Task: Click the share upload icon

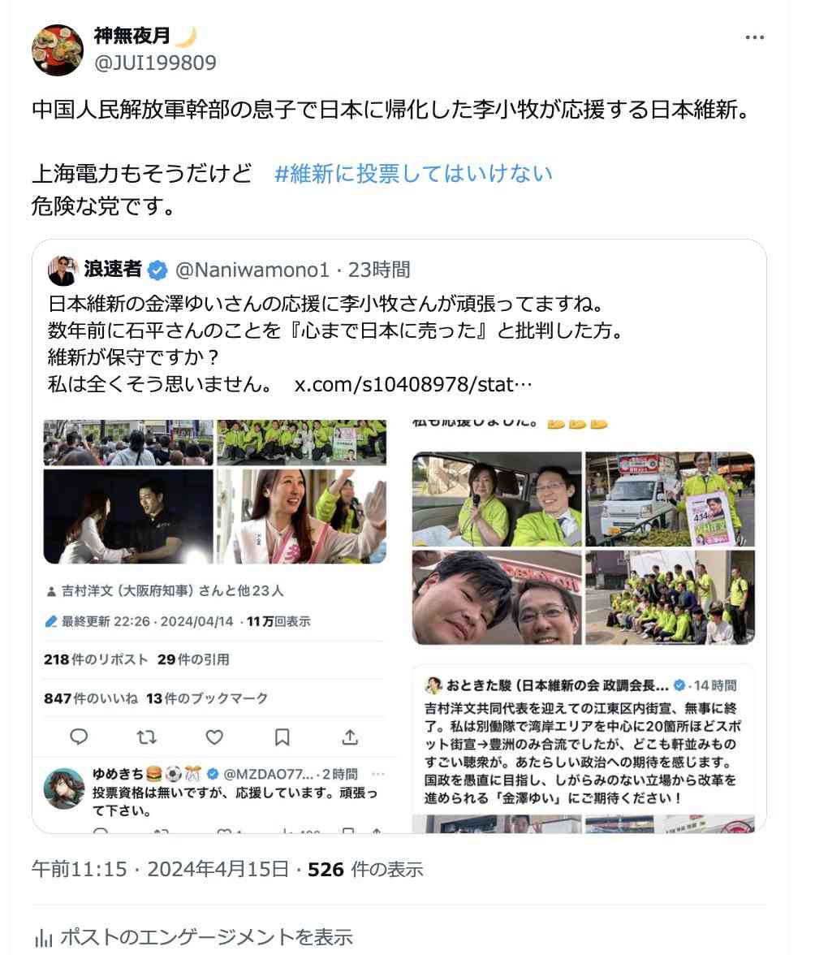Action: [x=350, y=737]
